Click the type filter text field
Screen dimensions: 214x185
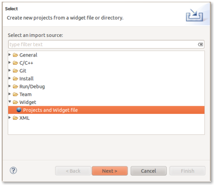tap(106, 45)
